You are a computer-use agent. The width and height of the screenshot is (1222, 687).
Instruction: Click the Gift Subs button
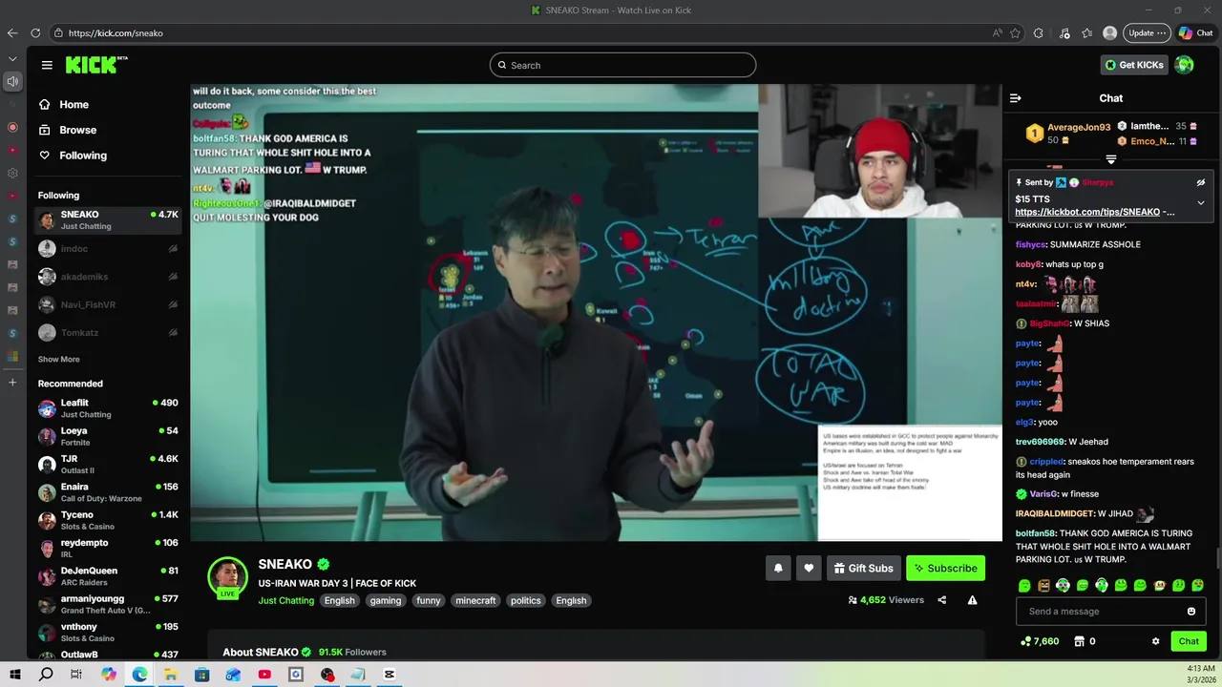(x=863, y=568)
